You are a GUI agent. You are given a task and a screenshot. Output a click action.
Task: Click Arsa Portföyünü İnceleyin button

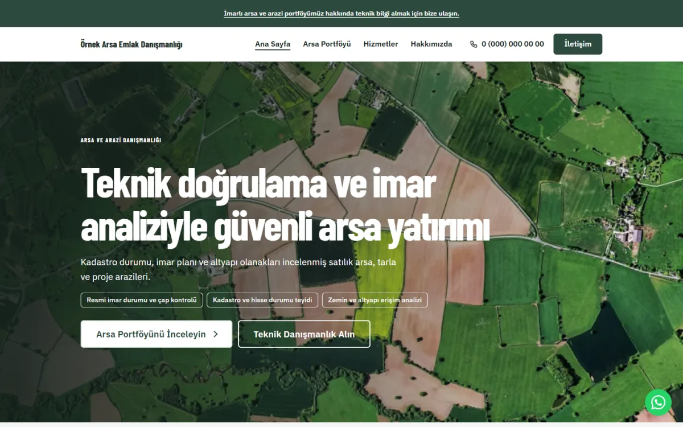157,334
